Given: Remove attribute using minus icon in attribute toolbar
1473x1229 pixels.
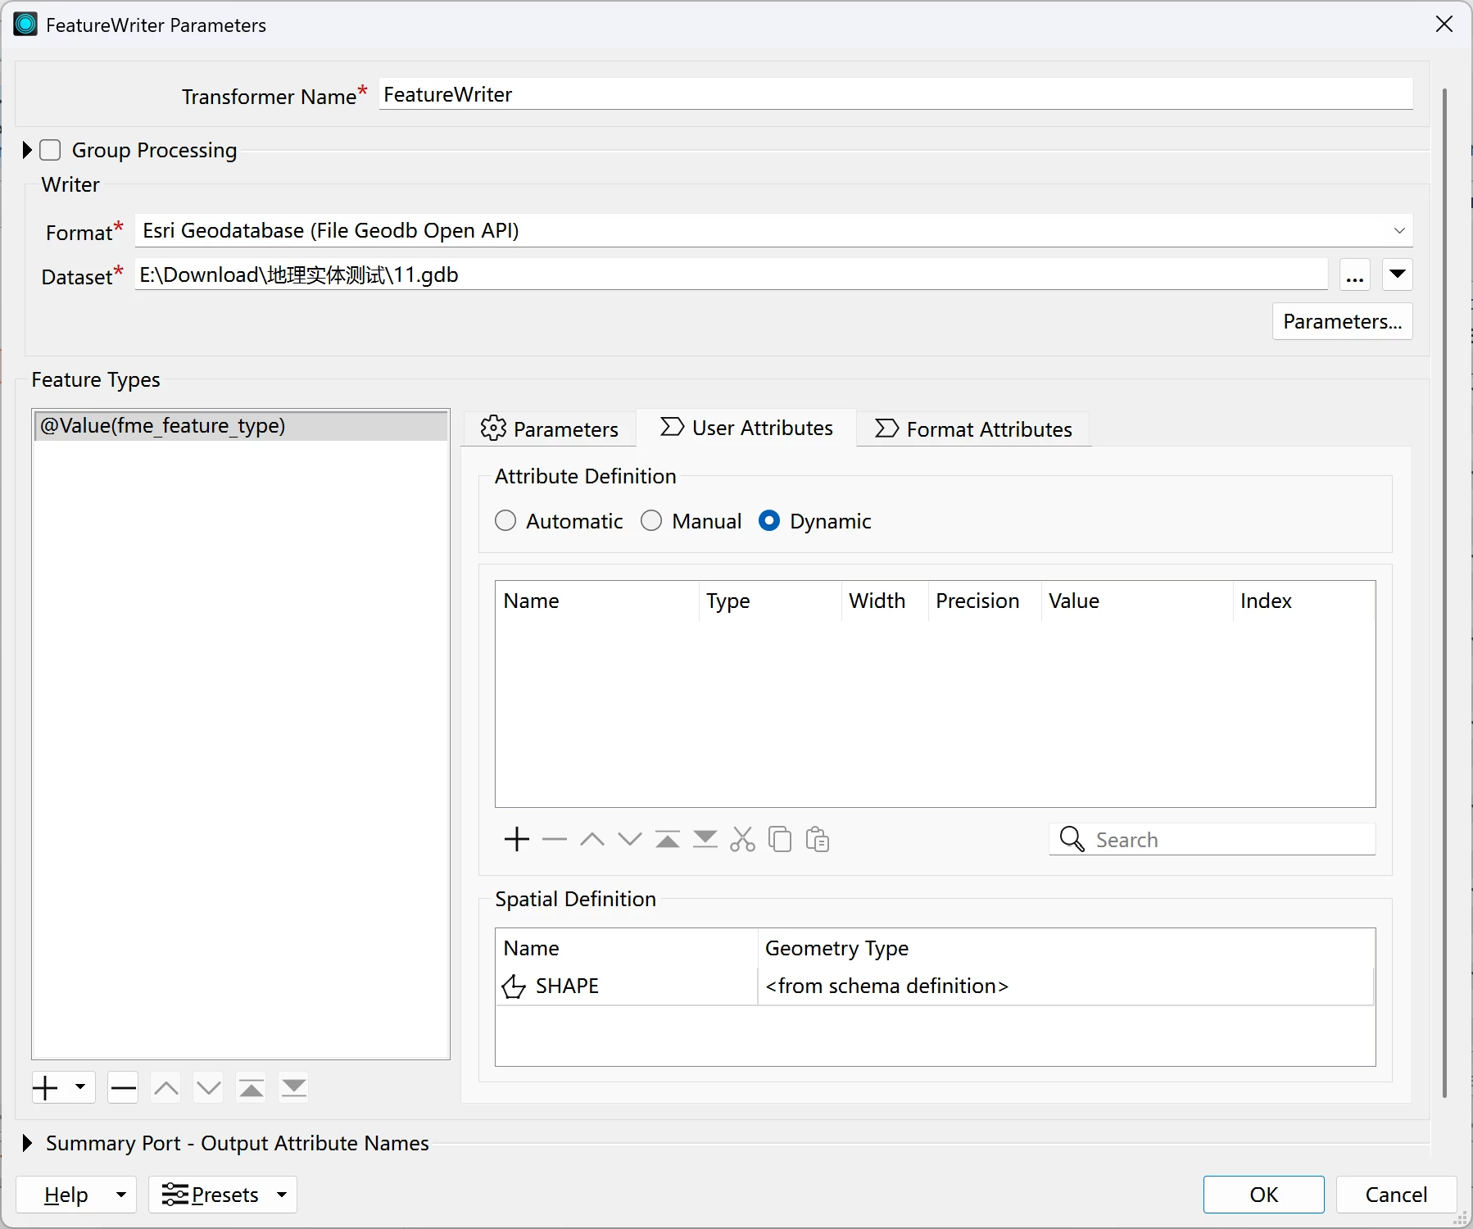Looking at the screenshot, I should point(555,839).
